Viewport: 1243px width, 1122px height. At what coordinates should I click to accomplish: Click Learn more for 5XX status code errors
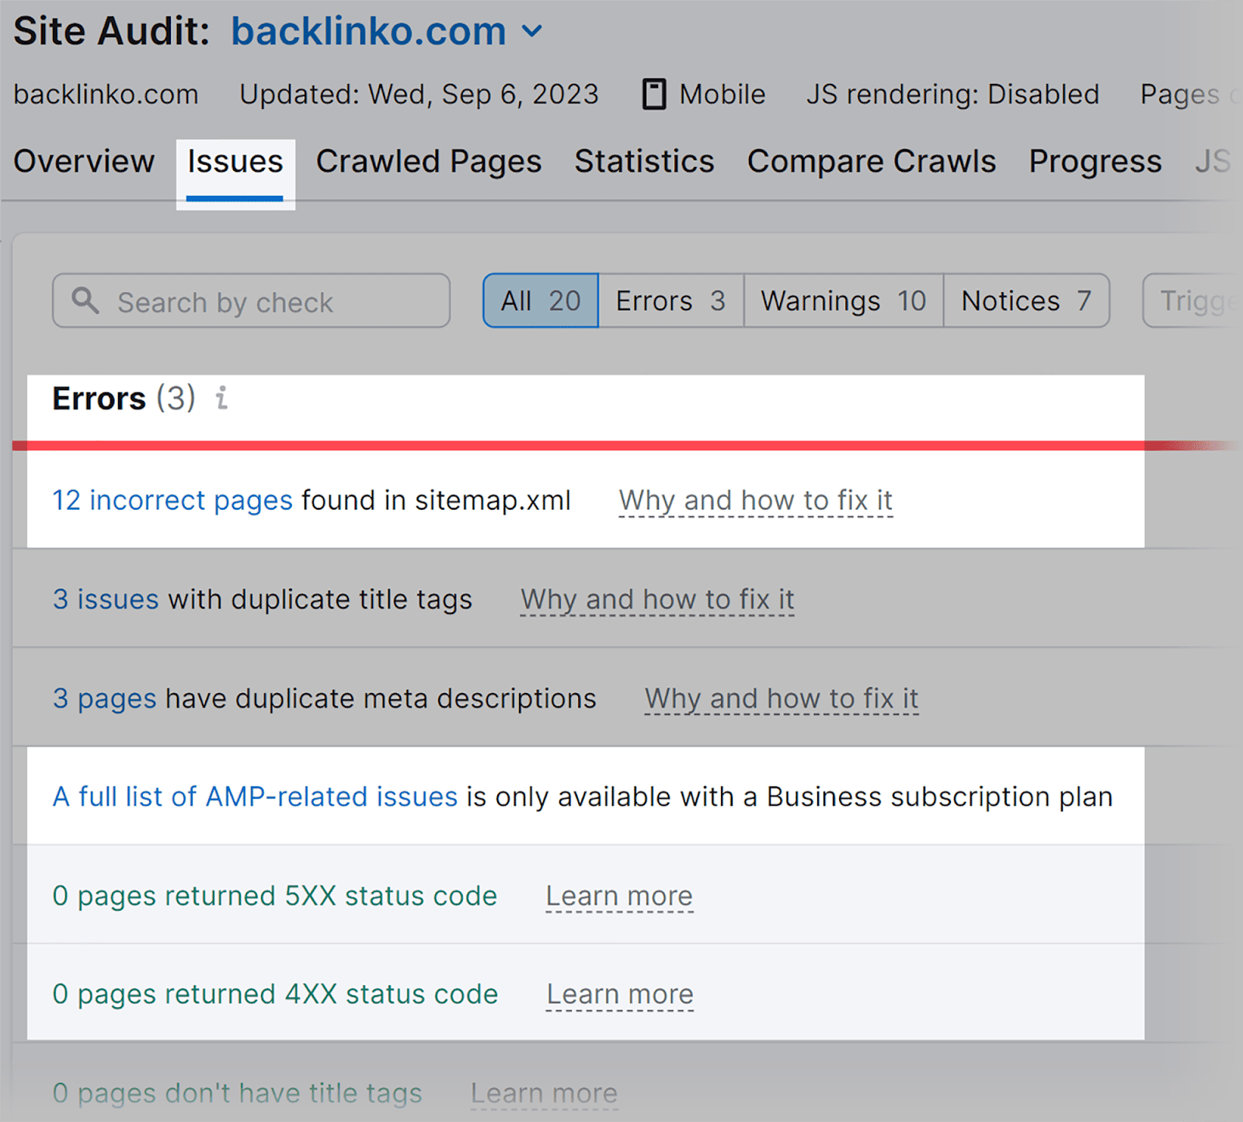(x=618, y=895)
